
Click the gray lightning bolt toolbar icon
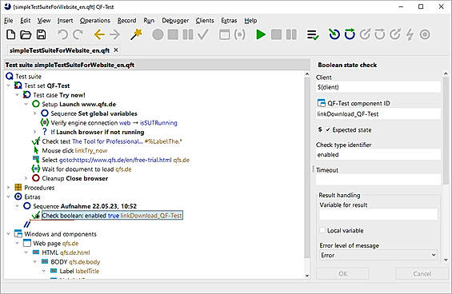point(410,34)
